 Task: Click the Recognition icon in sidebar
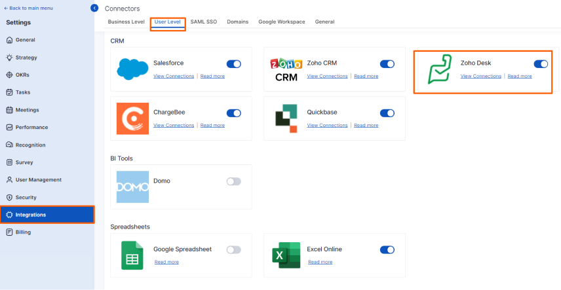tap(10, 145)
